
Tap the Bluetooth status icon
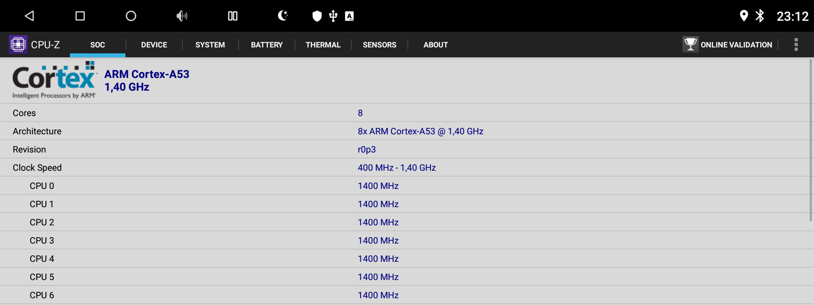click(x=760, y=16)
